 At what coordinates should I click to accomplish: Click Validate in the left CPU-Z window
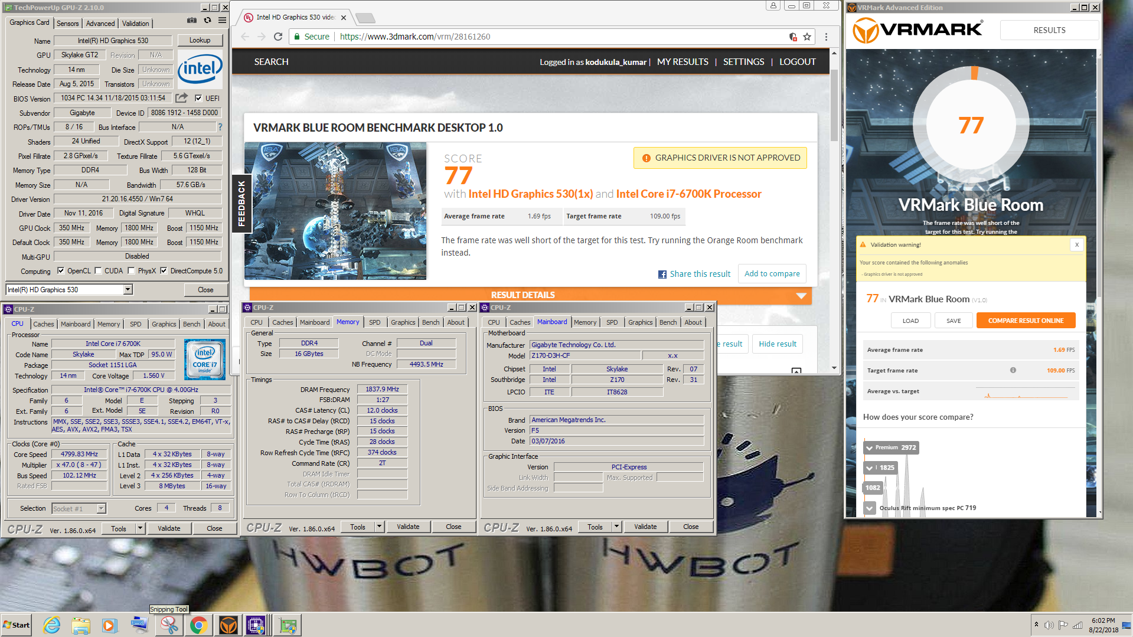(169, 528)
